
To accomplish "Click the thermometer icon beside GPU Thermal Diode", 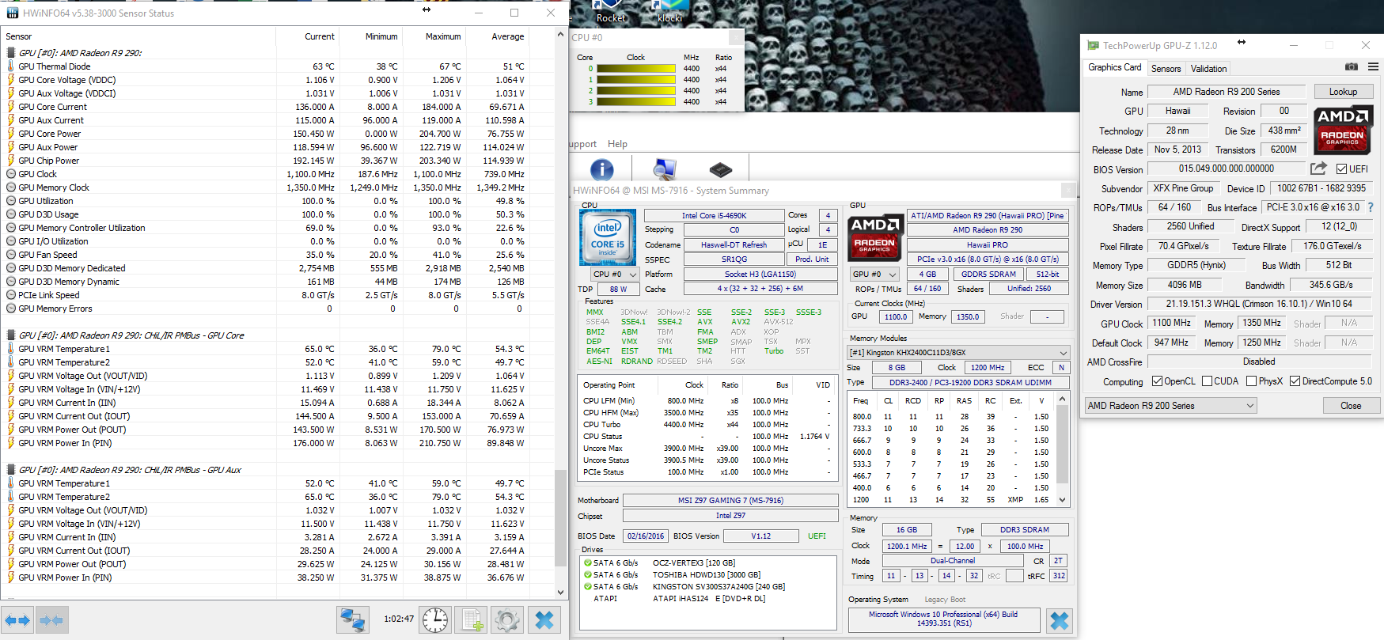I will pos(10,66).
